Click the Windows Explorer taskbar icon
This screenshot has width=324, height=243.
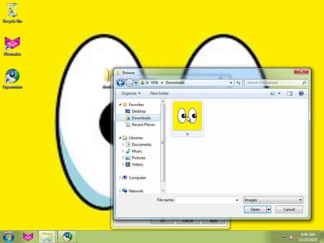click(47, 237)
